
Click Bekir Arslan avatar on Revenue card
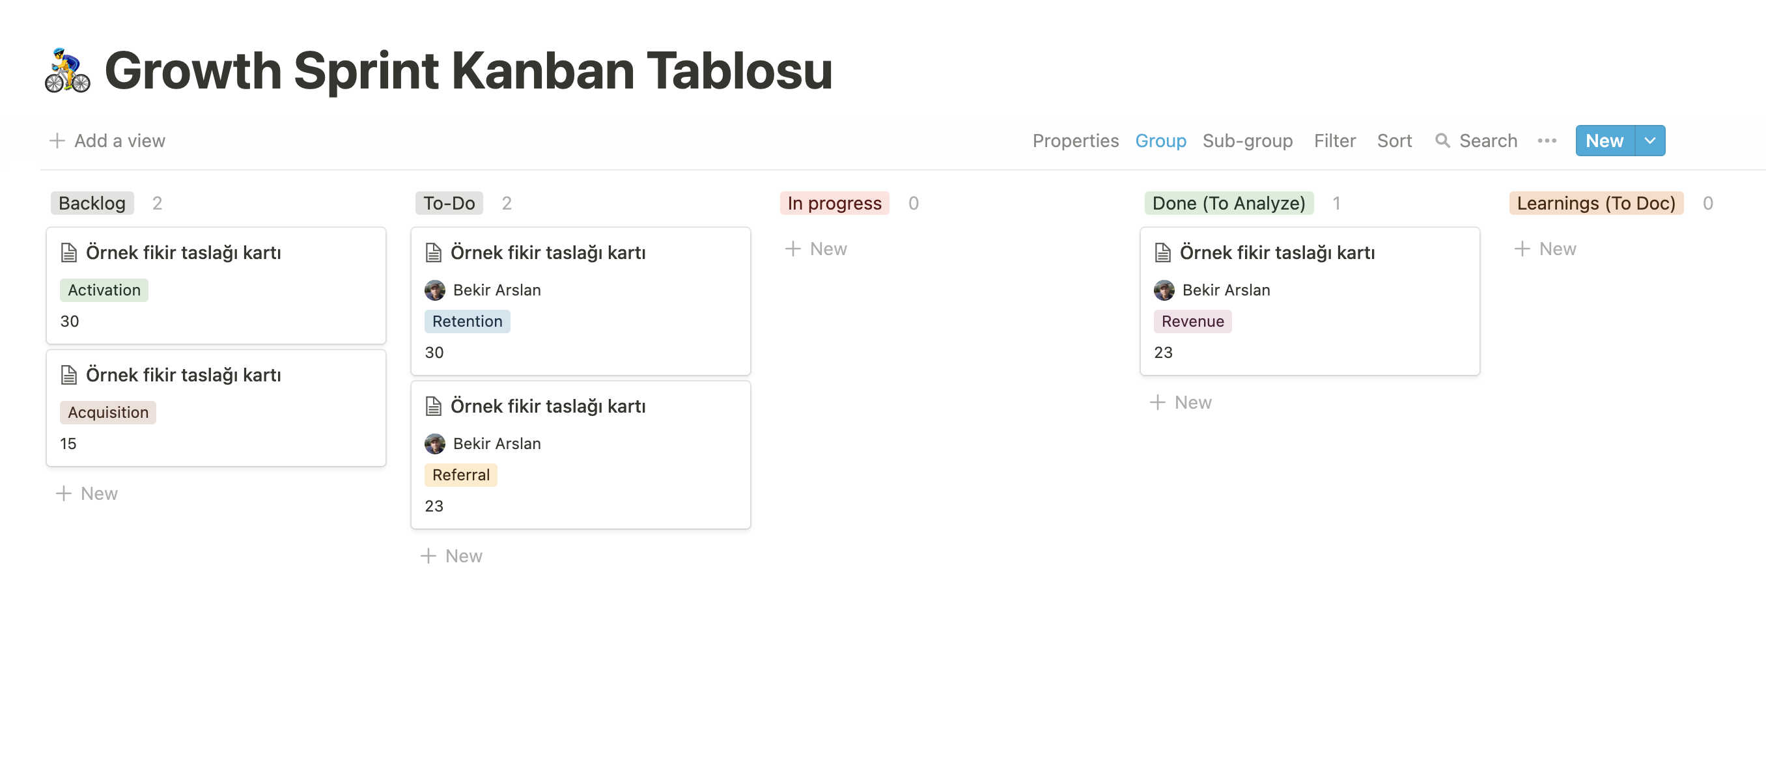1164,290
